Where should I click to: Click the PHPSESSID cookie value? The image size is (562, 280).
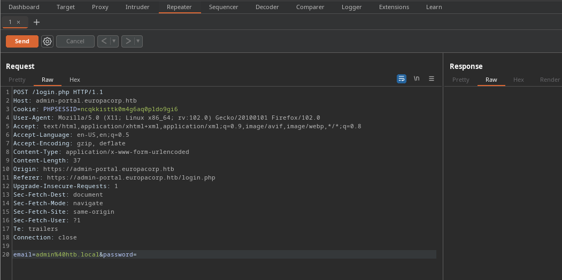tap(129, 109)
